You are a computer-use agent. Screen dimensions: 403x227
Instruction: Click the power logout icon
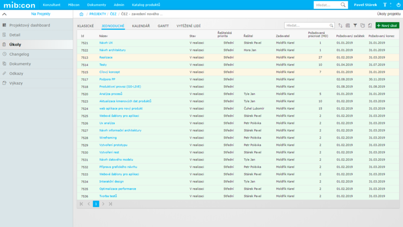(399, 5)
